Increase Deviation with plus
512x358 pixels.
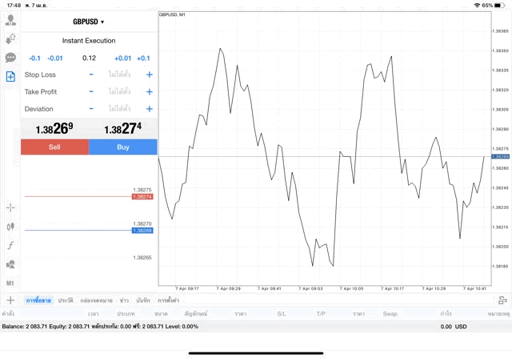pos(150,109)
